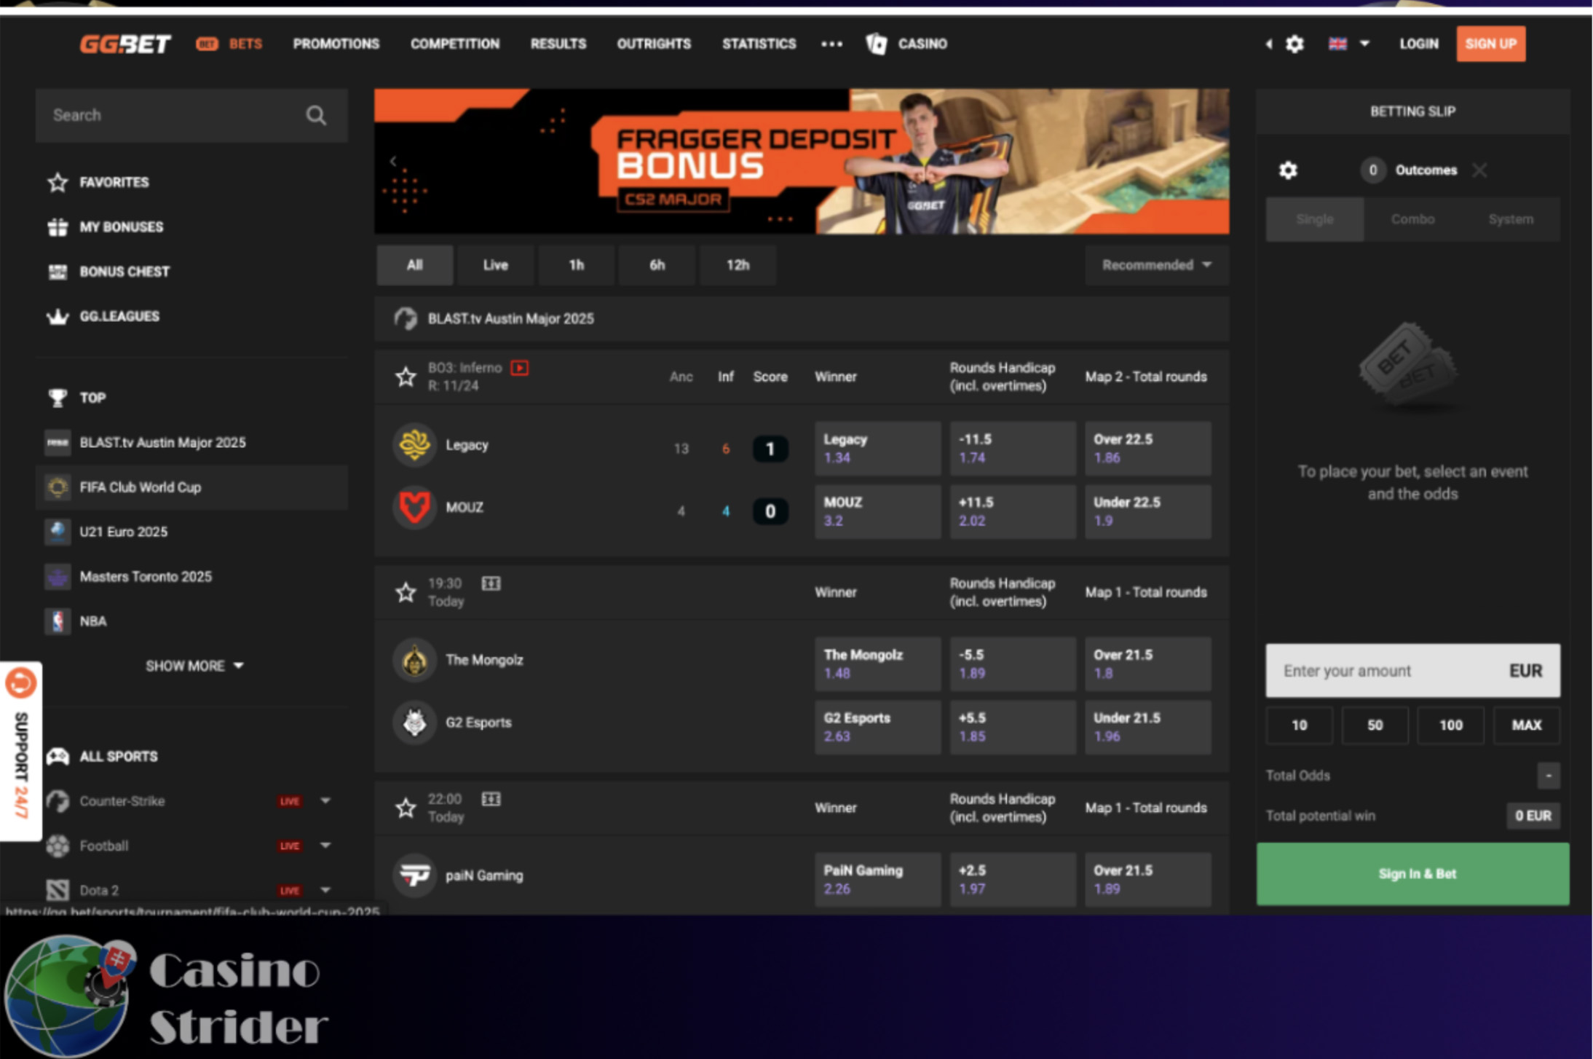Open the language flag dropdown
This screenshot has width=1593, height=1059.
pos(1348,44)
